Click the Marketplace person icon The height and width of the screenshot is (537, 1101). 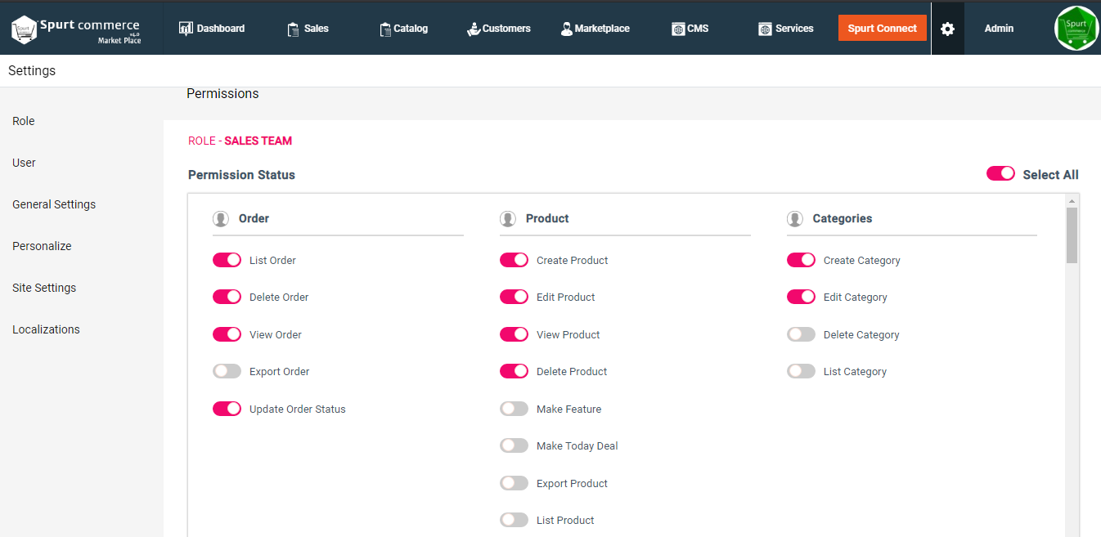[566, 29]
